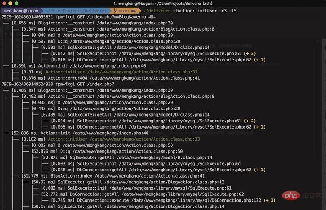Close the terminal window with the red button
326x210 pixels.
coord(4,3)
